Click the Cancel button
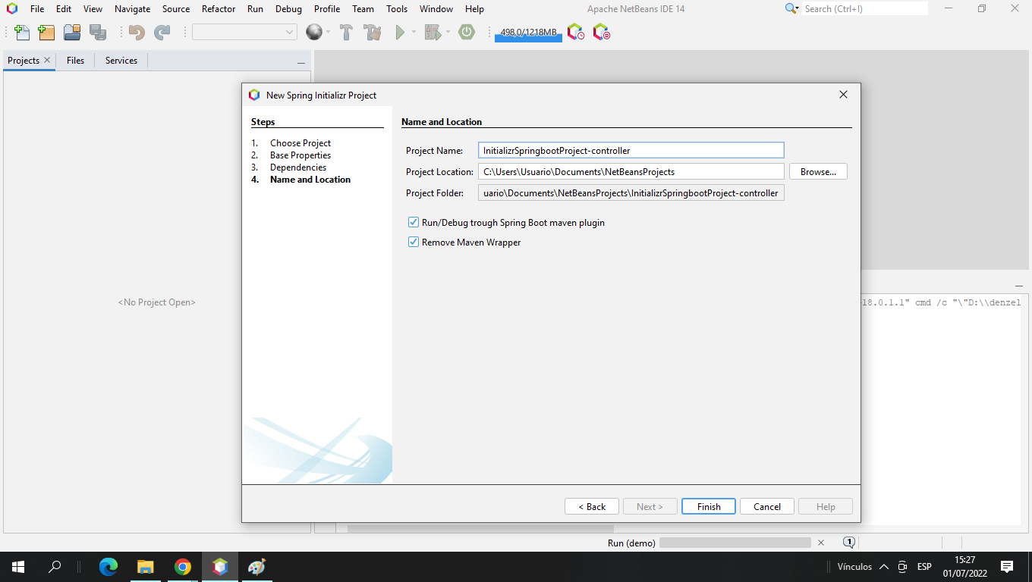Screen dimensions: 1032x582 (x=767, y=507)
